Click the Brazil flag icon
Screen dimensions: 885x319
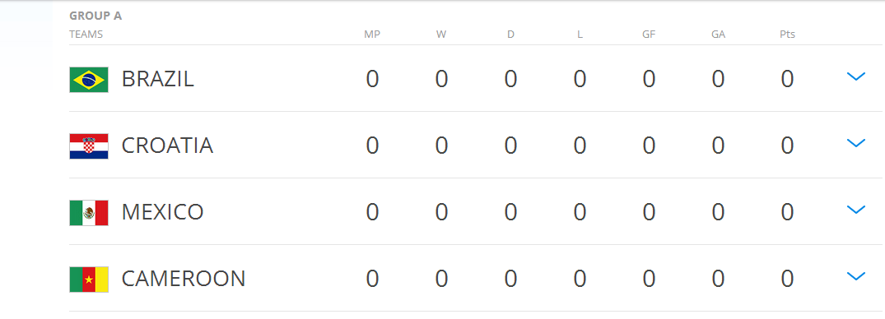tap(89, 80)
